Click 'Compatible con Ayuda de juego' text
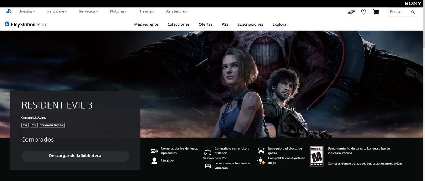The width and height of the screenshot is (425, 181). [x=287, y=161]
